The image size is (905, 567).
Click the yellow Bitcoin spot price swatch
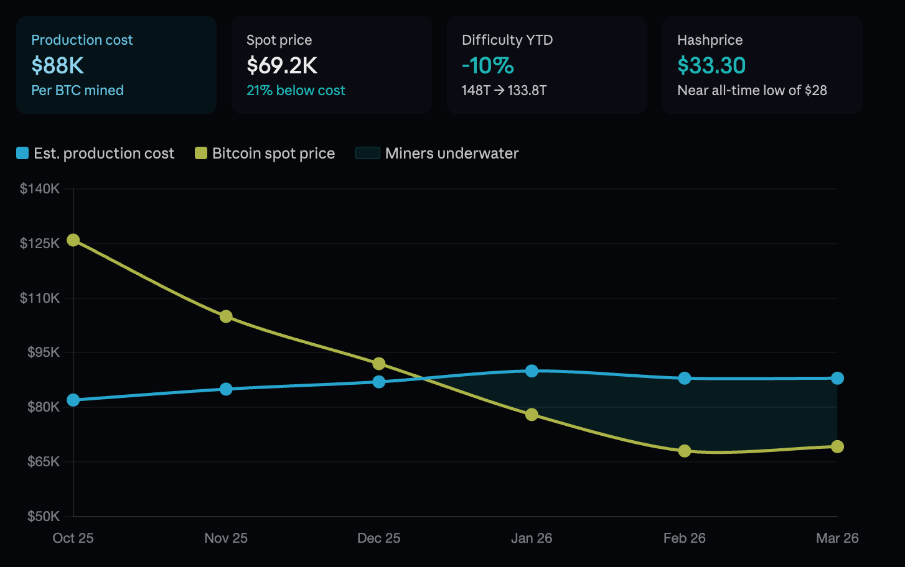click(200, 154)
